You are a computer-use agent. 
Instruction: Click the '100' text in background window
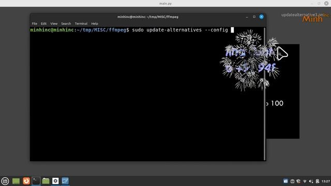coord(277,103)
